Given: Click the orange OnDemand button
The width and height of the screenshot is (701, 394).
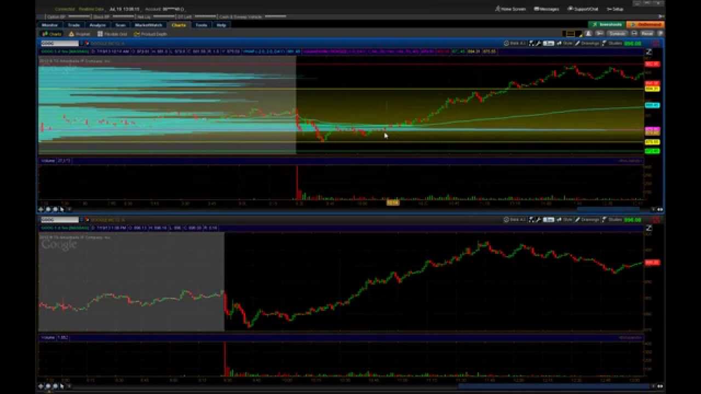Looking at the screenshot, I should click(646, 25).
